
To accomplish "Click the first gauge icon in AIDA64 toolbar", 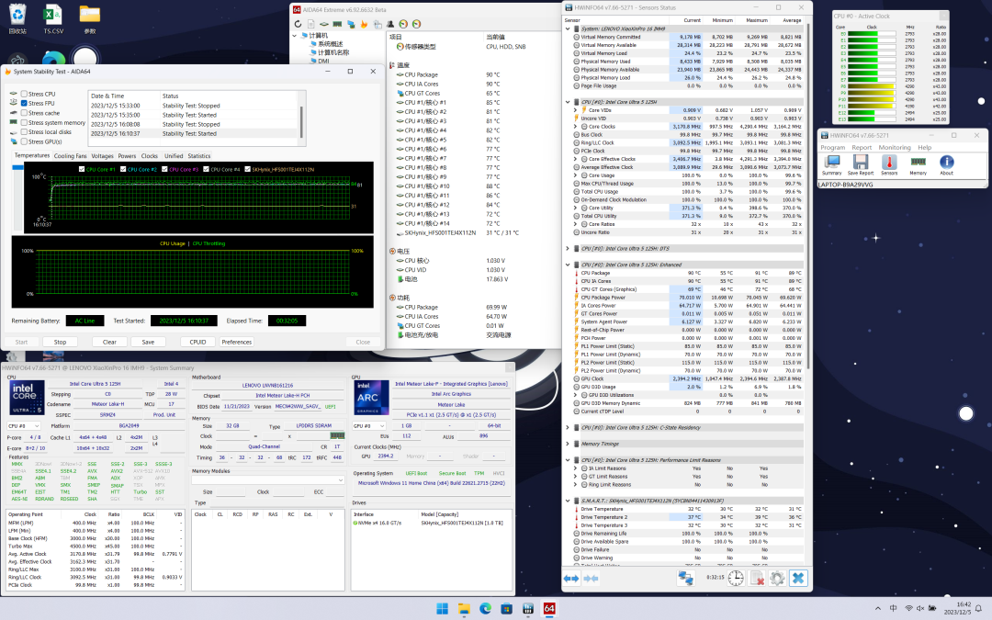I will tap(403, 24).
